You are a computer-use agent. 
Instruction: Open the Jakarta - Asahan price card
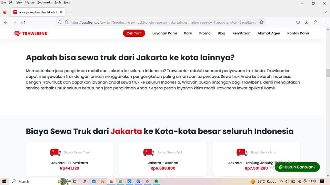[163, 159]
